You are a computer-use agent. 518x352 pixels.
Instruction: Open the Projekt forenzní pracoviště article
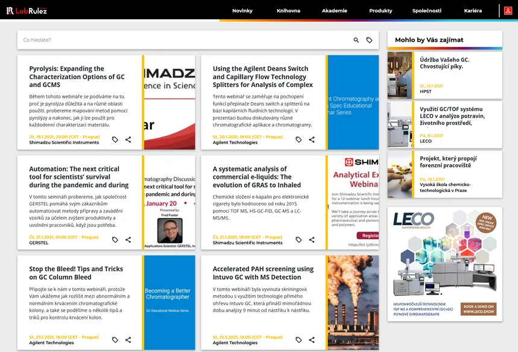click(x=448, y=162)
